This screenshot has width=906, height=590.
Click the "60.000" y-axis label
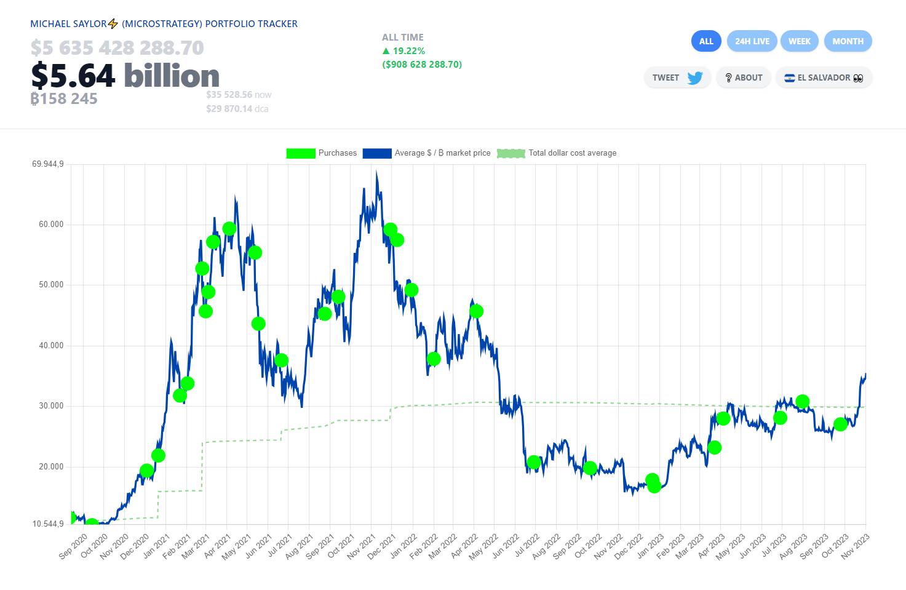coord(51,225)
